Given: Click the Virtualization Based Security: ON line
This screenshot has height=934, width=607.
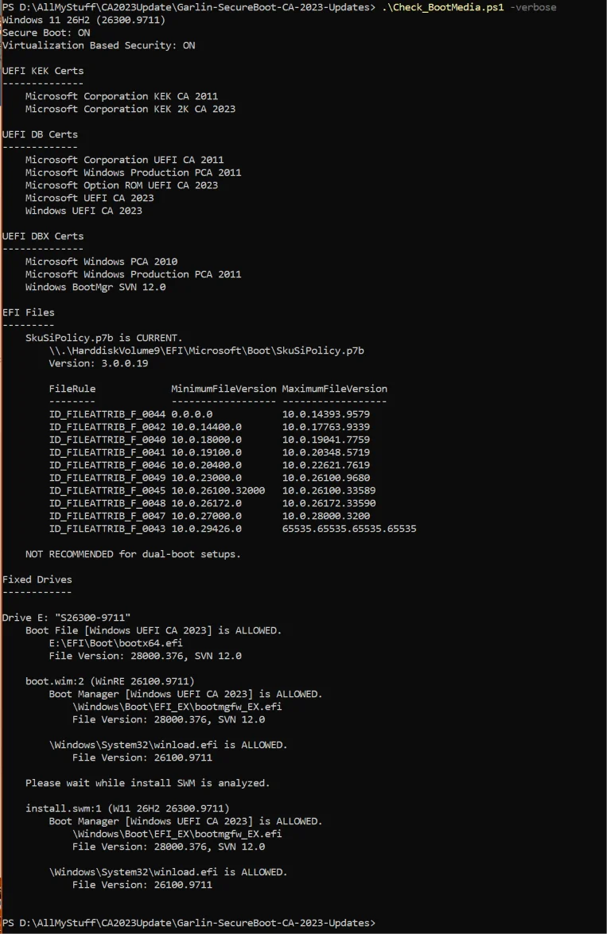Looking at the screenshot, I should click(x=99, y=45).
